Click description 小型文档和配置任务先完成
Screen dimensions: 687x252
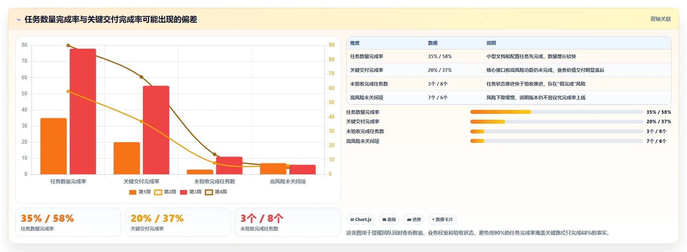point(531,57)
